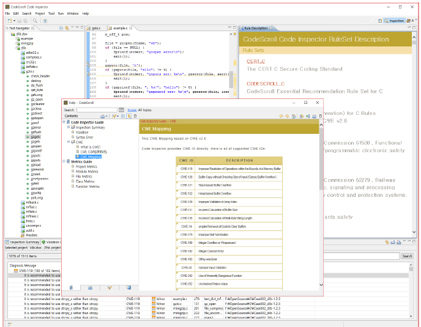Screen dimensions: 421x327
Task: Select Project Metrics help topic
Action: (86, 166)
